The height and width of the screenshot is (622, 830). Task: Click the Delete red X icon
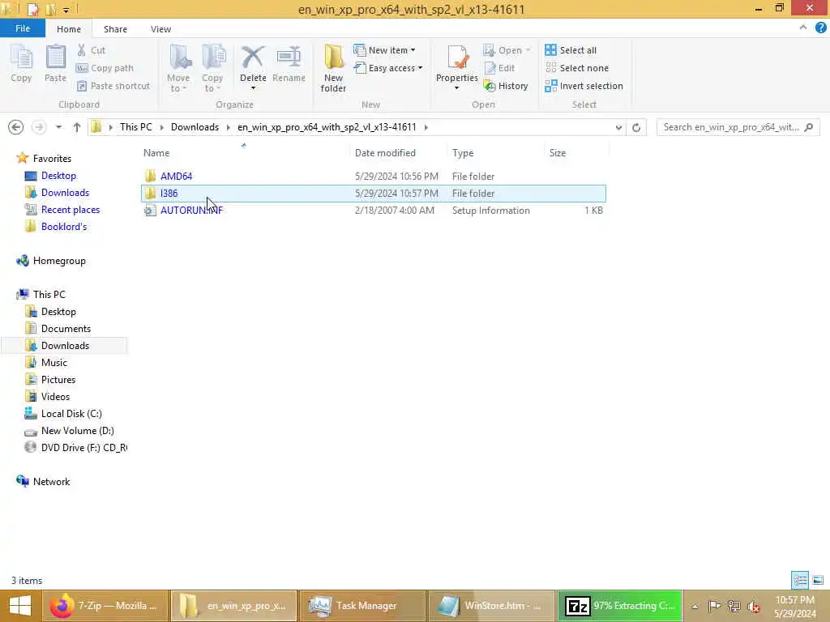point(253,58)
